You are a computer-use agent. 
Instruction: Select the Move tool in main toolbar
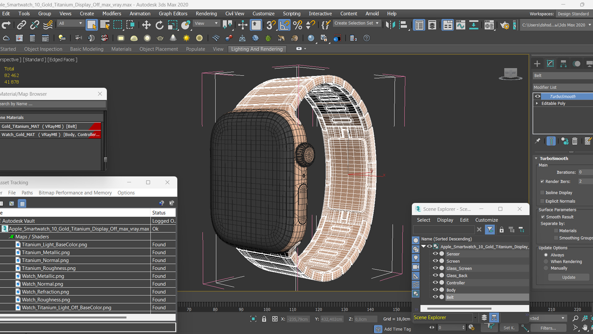pos(146,25)
